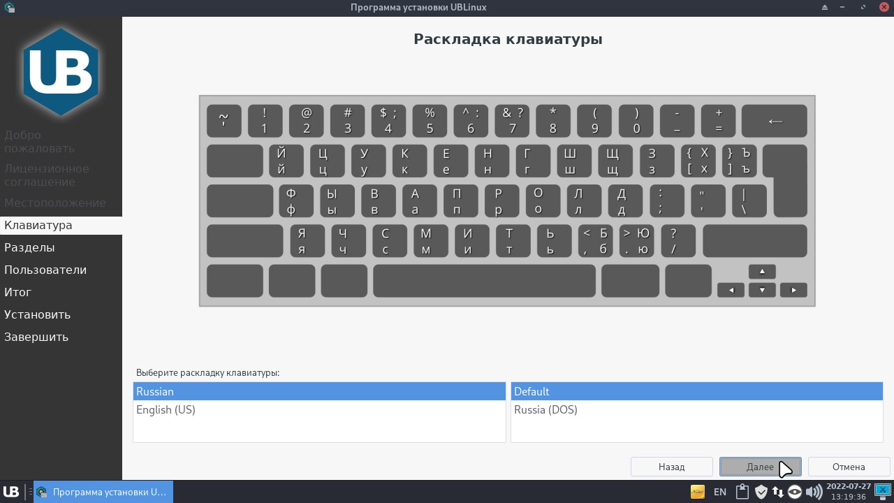Click the Я key on keyboard preview
The width and height of the screenshot is (894, 503).
point(307,241)
